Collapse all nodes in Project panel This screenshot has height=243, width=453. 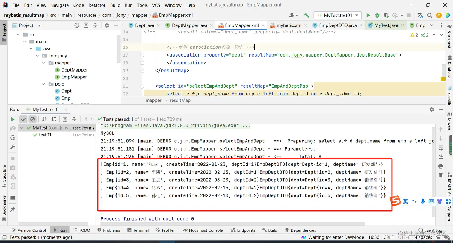[x=95, y=25]
